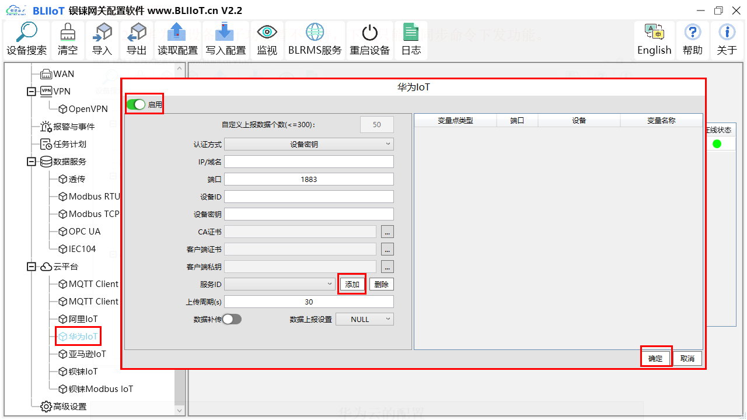This screenshot has height=420, width=747.
Task: Open the 关于 about icon
Action: click(x=727, y=40)
